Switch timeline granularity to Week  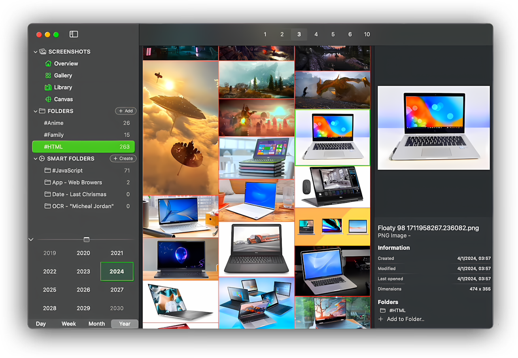pyautogui.click(x=69, y=324)
